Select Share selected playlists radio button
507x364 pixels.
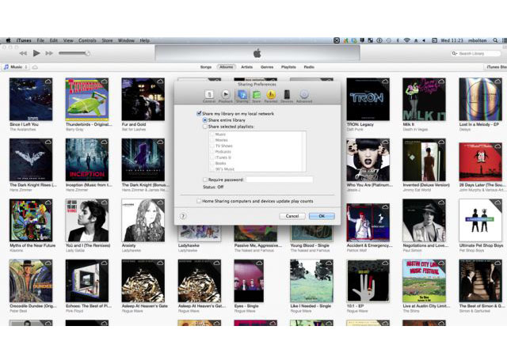pyautogui.click(x=204, y=127)
